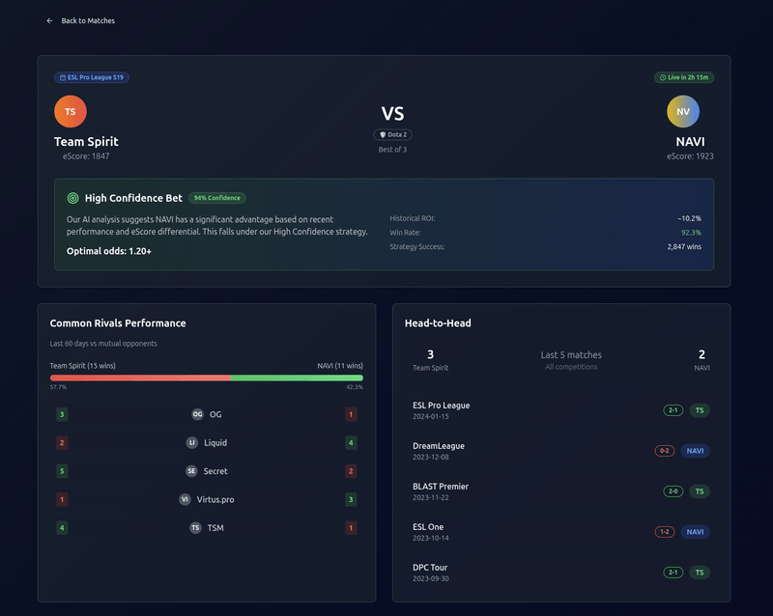Viewport: 773px width, 616px height.
Task: Click NAVI's 2 wins badge against Secret
Action: pyautogui.click(x=351, y=471)
